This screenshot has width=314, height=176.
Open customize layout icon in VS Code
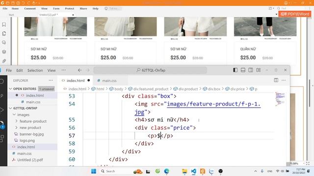pos(259,70)
